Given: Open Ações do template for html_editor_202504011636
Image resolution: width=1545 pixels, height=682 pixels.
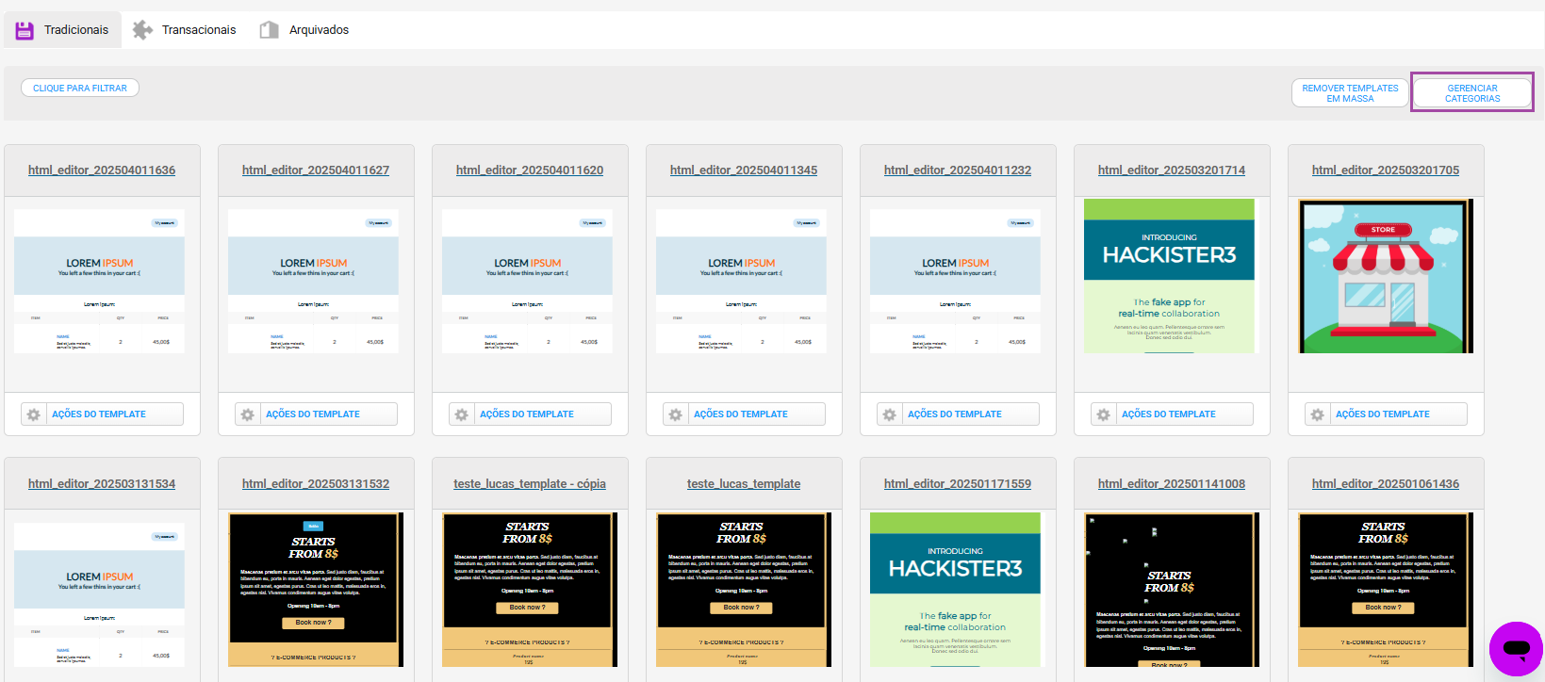Looking at the screenshot, I should pyautogui.click(x=102, y=414).
